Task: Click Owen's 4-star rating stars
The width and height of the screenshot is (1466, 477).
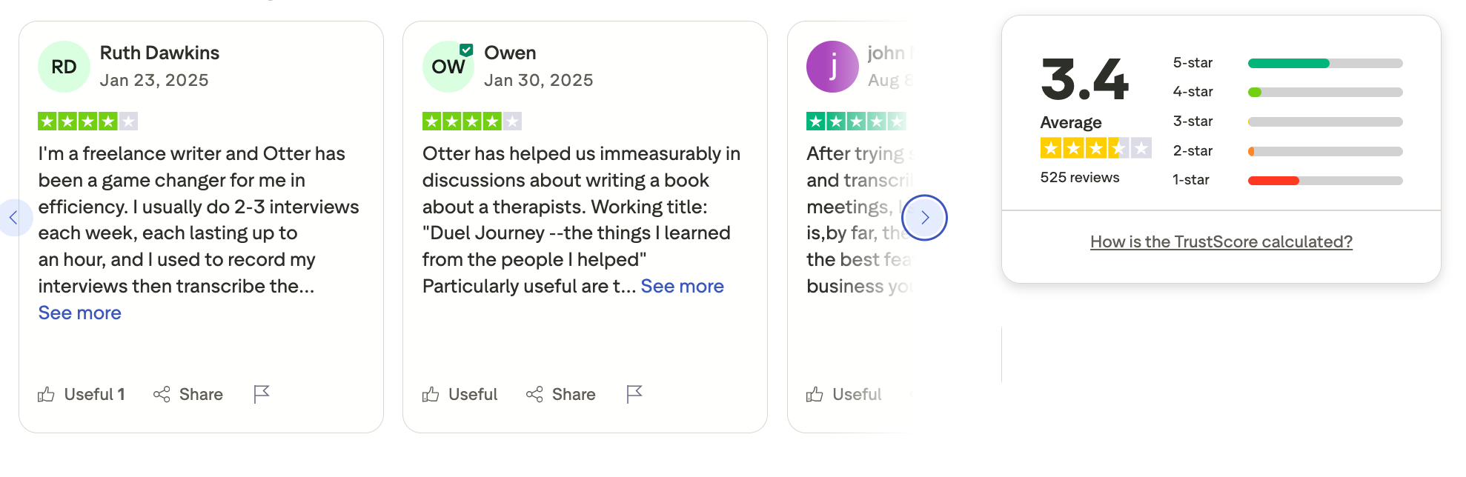Action: pyautogui.click(x=471, y=120)
